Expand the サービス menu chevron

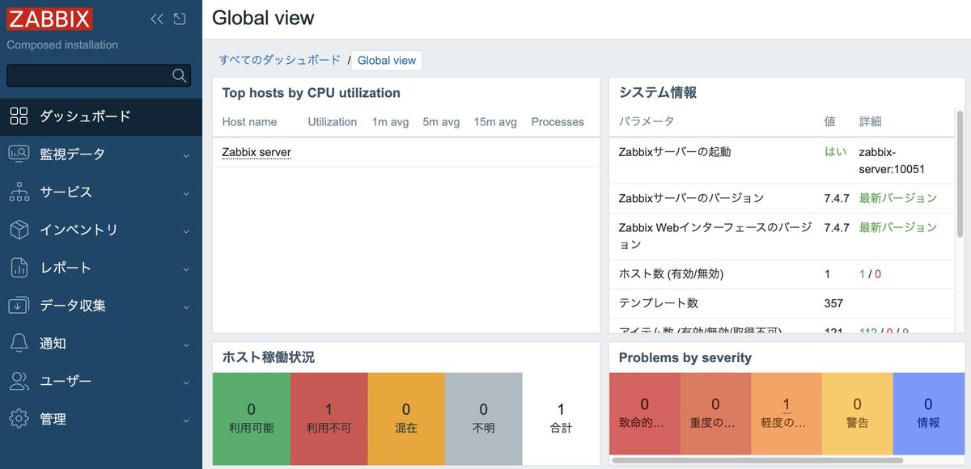pos(186,193)
